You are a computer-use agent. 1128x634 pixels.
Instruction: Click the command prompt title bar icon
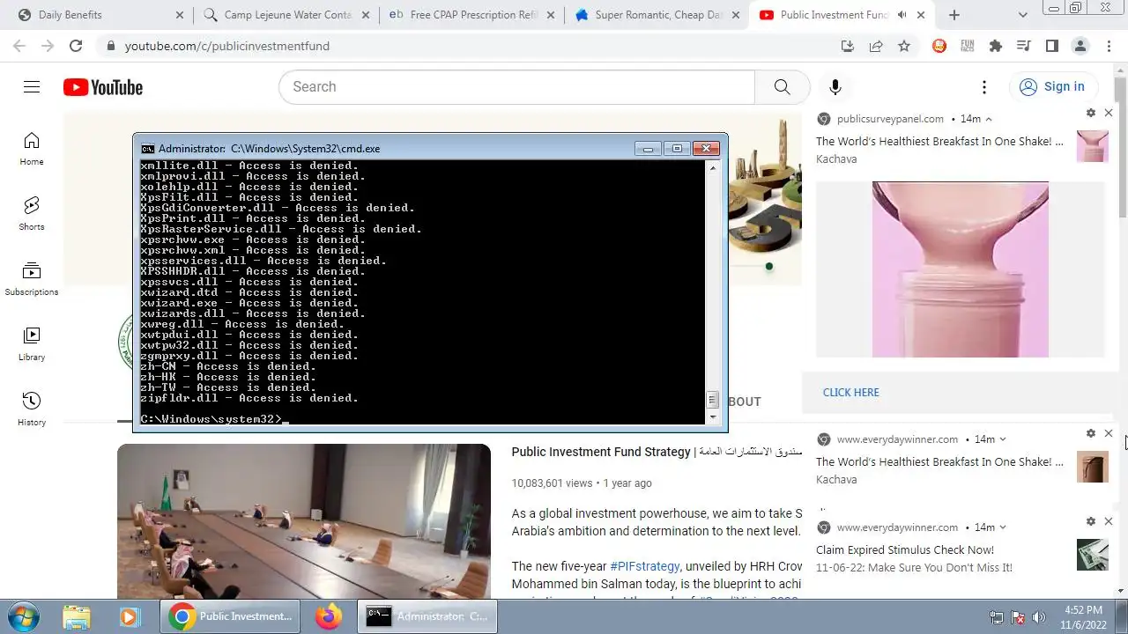[x=147, y=149]
